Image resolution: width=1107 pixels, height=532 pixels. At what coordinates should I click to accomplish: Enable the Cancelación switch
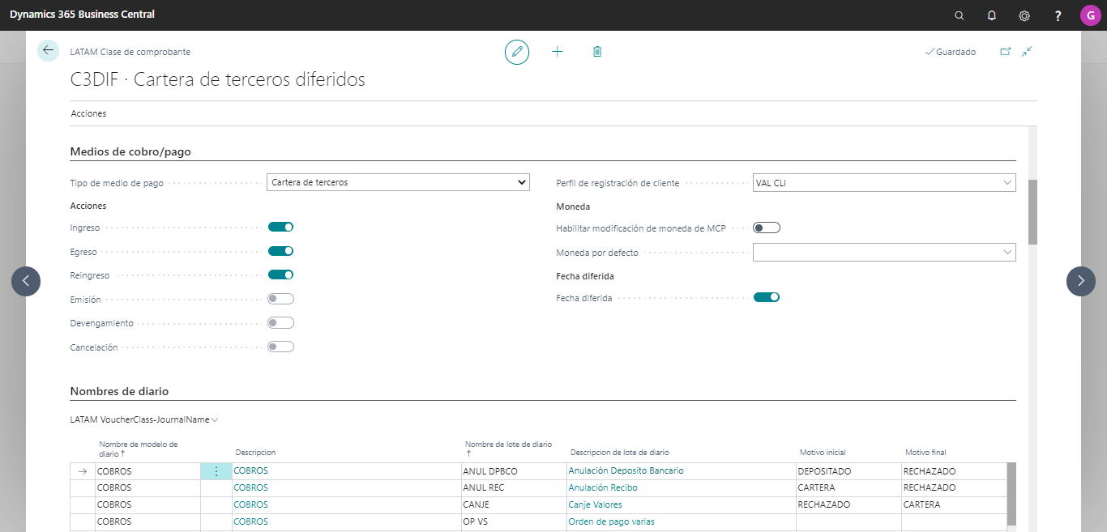[x=280, y=347]
